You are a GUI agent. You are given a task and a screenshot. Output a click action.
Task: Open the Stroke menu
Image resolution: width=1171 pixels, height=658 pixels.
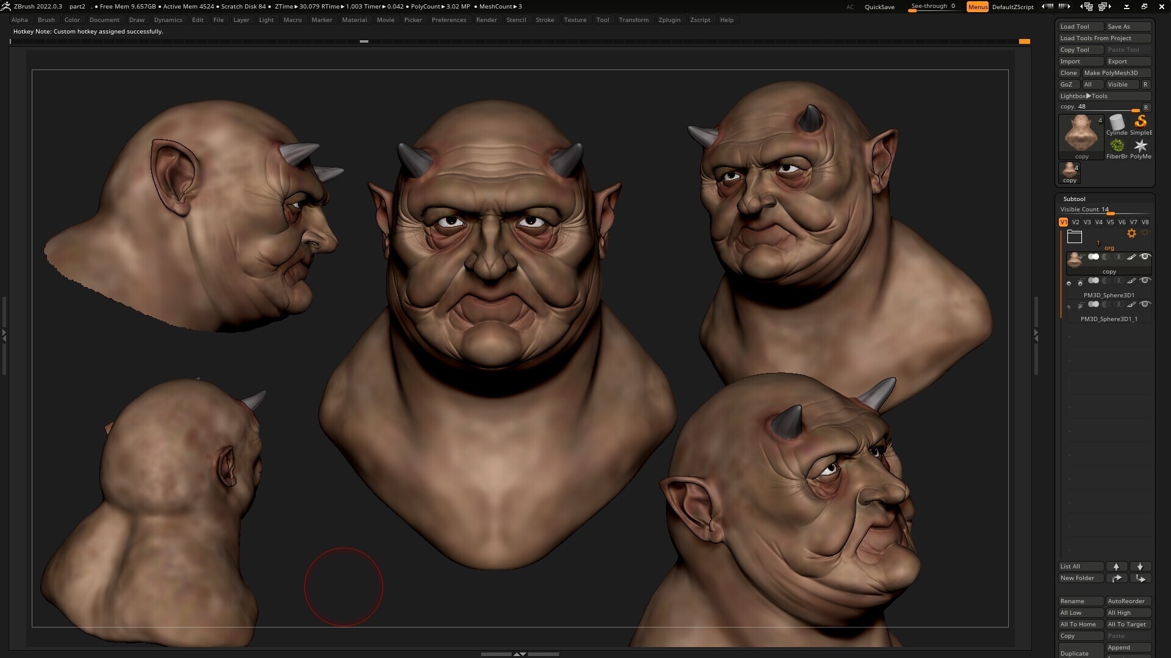pyautogui.click(x=545, y=20)
